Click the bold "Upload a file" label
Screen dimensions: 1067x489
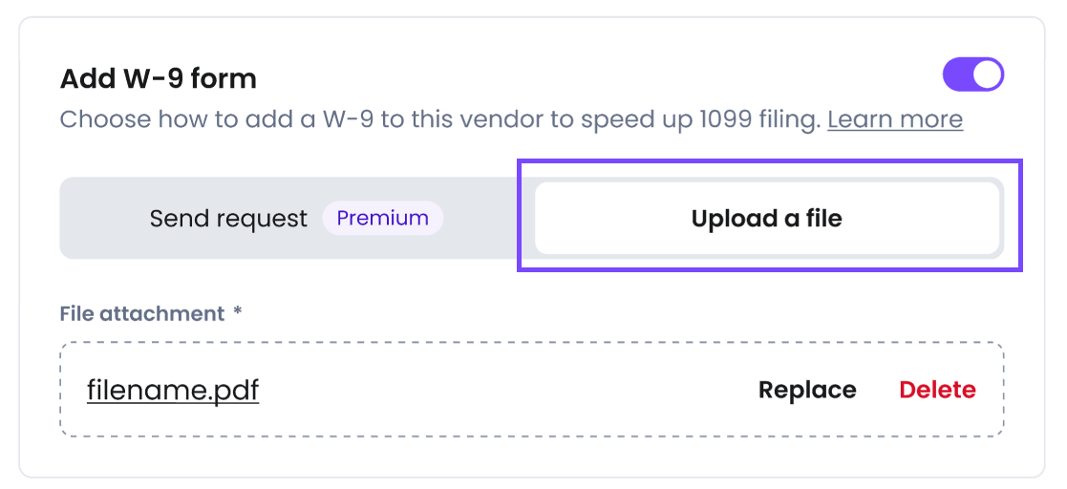tap(766, 219)
